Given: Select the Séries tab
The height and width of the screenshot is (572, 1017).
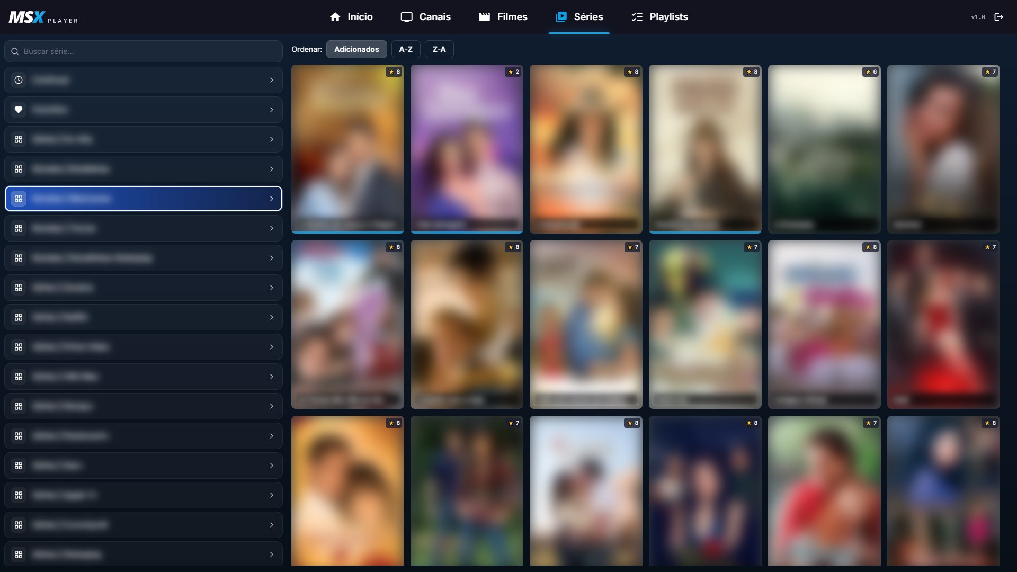Looking at the screenshot, I should 579,17.
